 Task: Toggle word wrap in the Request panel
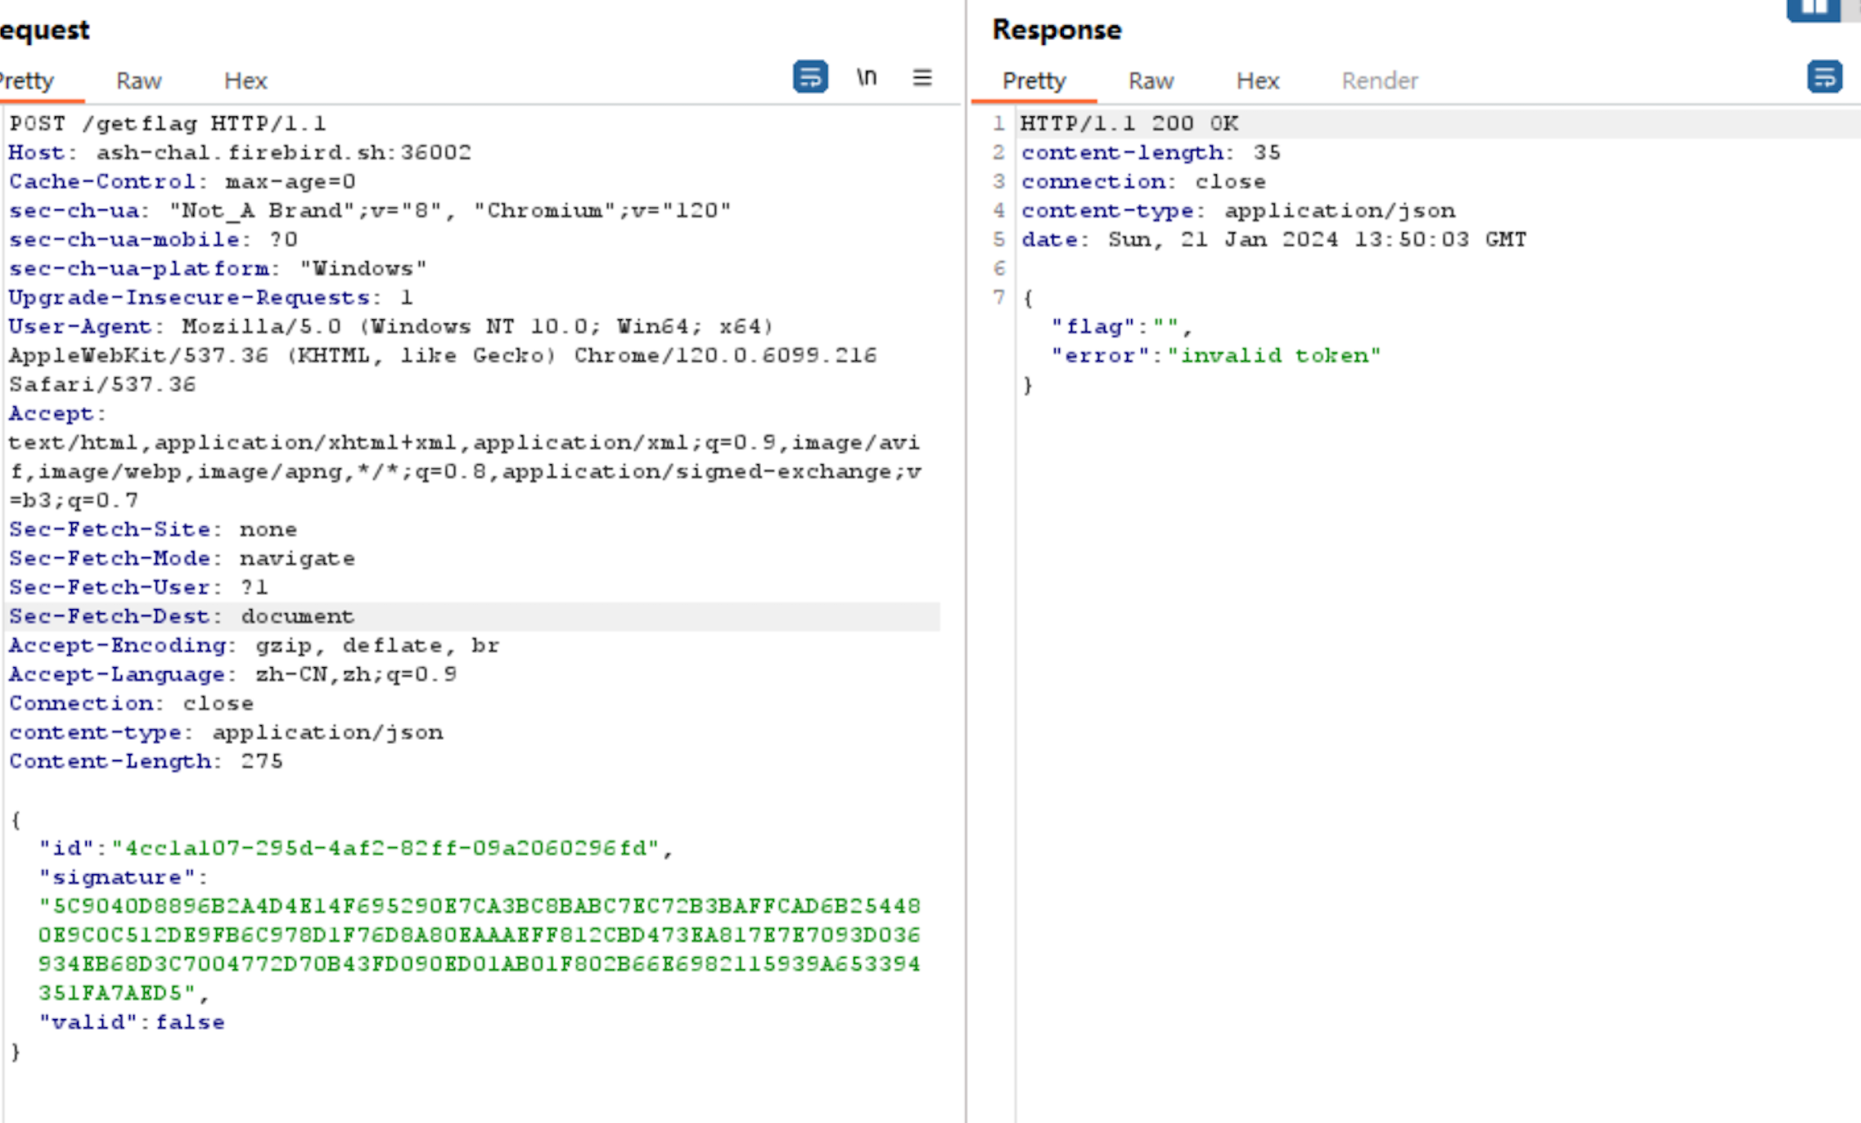click(809, 78)
